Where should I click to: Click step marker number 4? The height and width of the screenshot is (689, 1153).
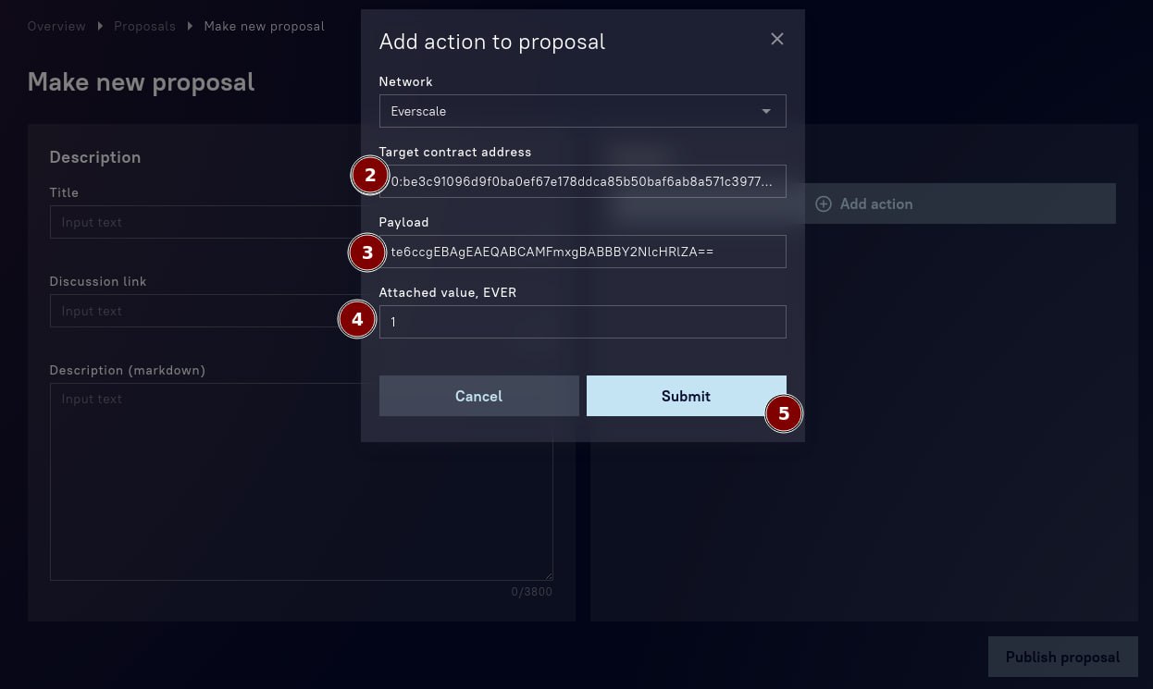[357, 321]
